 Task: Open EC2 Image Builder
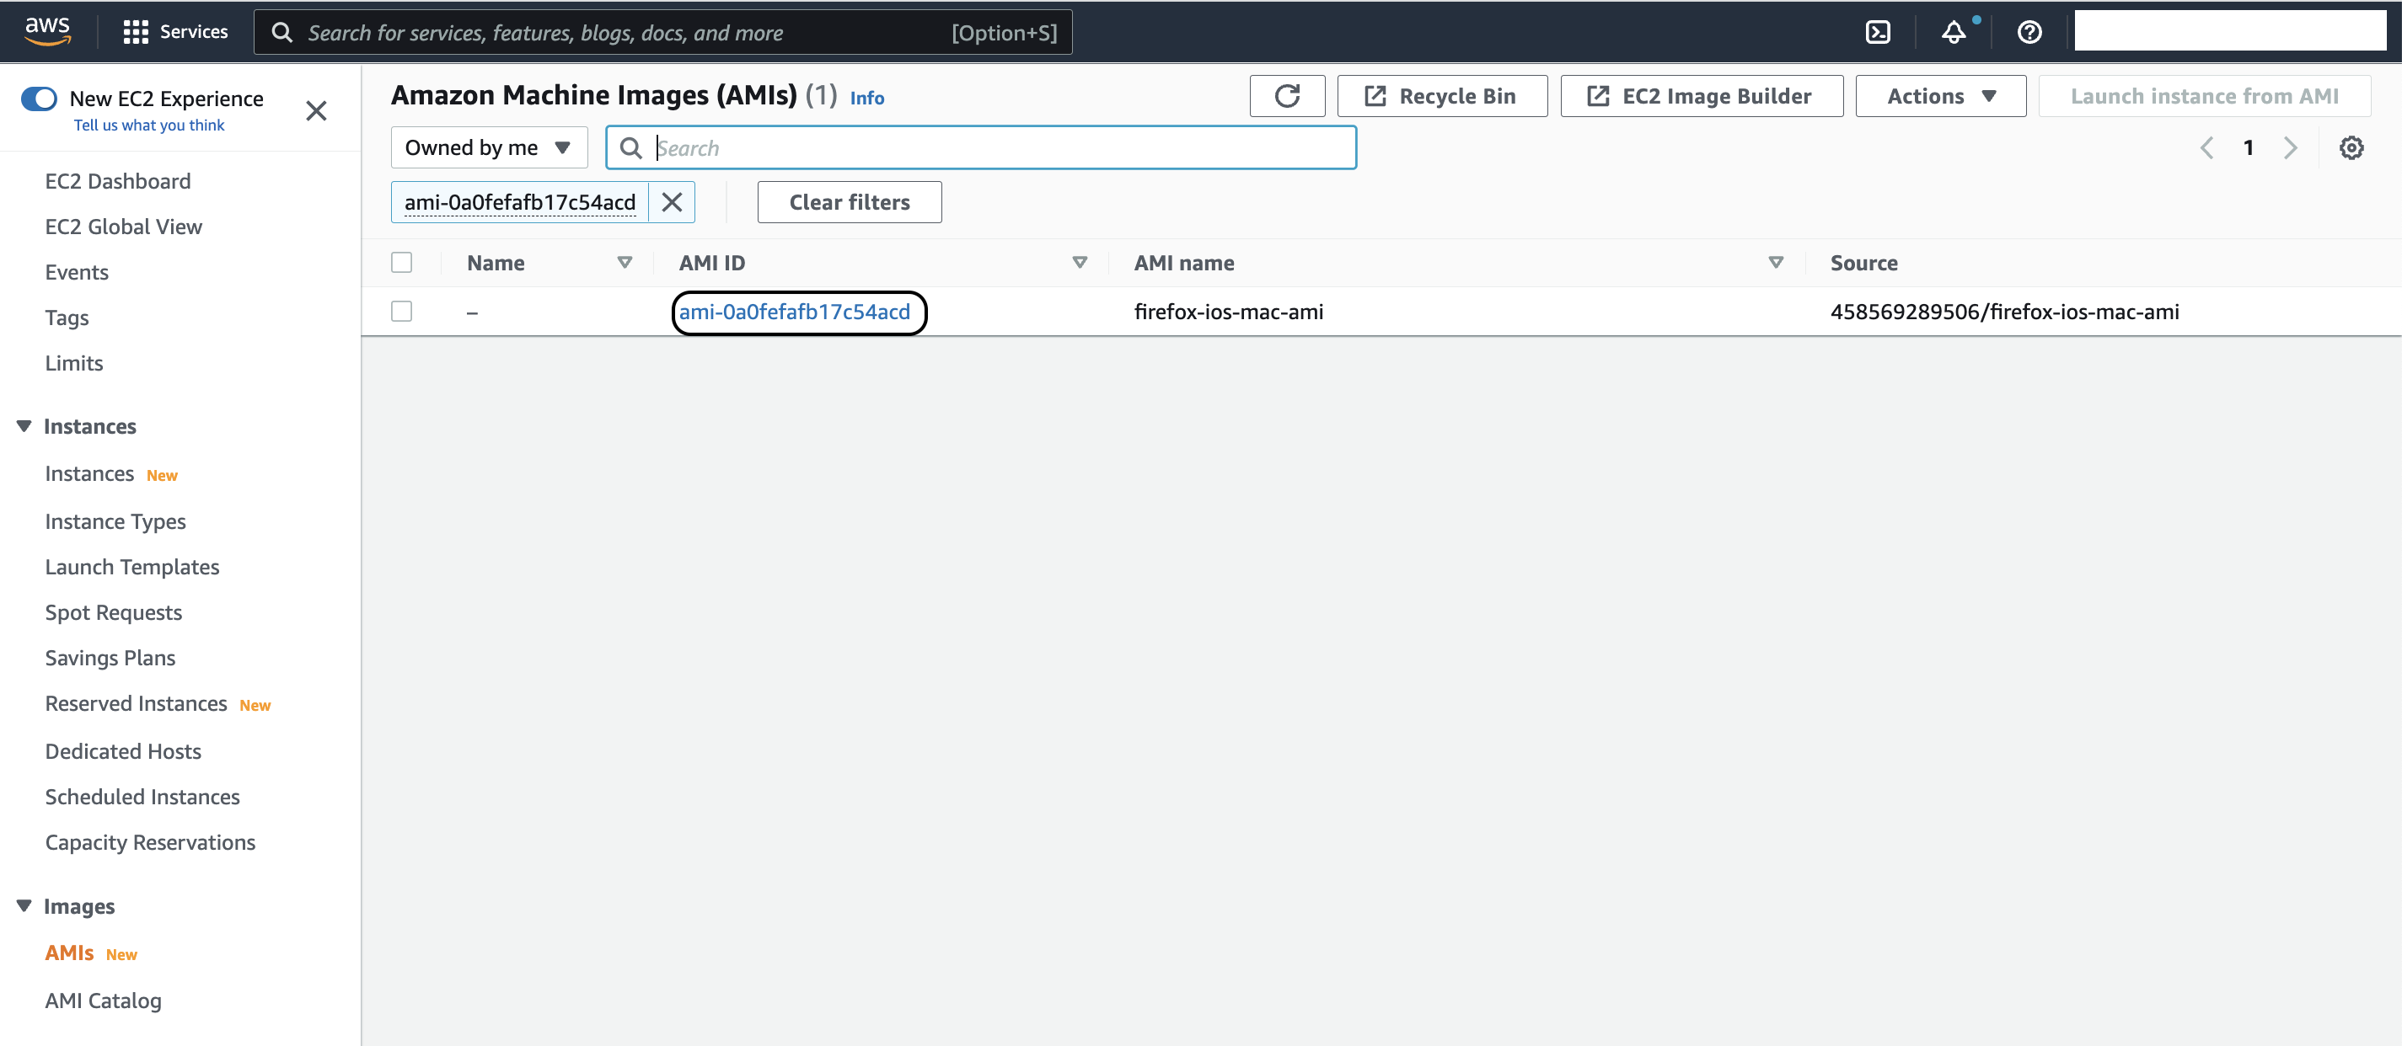click(x=1702, y=96)
